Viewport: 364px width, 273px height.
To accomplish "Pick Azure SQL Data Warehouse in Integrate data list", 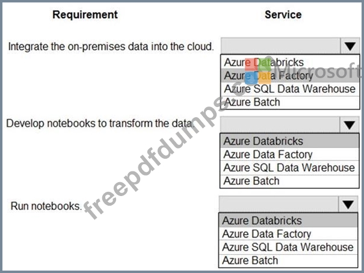I will (290, 89).
